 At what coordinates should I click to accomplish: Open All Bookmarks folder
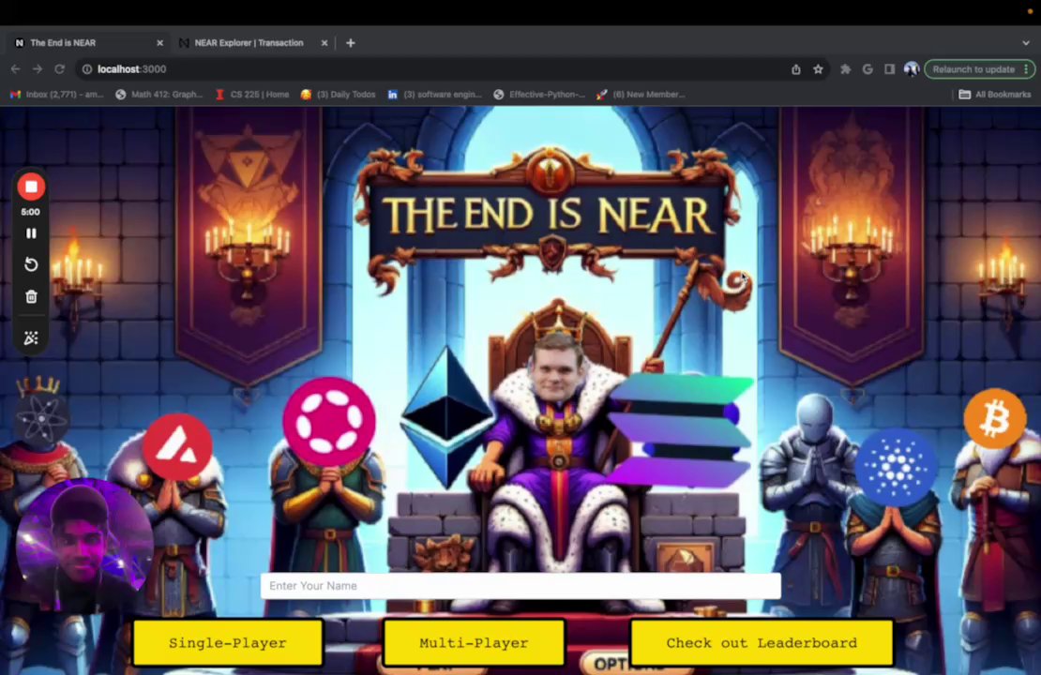tap(994, 95)
